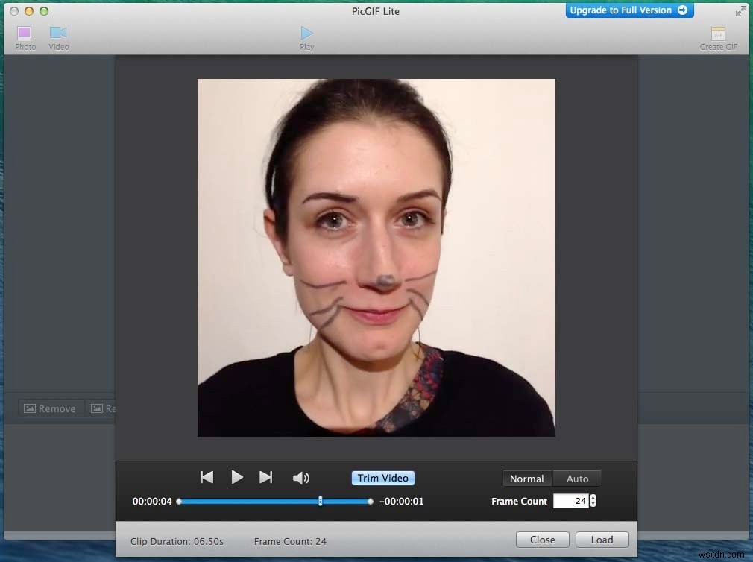Click the fullscreen expand arrows top right
Image resolution: width=753 pixels, height=562 pixels.
(740, 10)
